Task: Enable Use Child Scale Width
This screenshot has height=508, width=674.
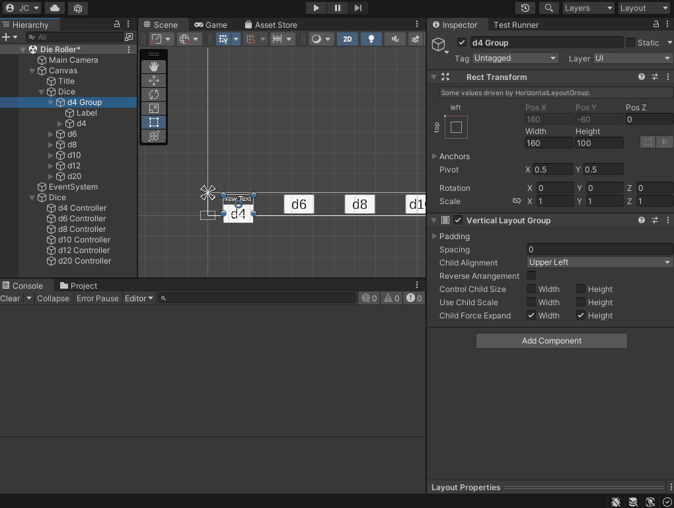Action: coord(531,302)
